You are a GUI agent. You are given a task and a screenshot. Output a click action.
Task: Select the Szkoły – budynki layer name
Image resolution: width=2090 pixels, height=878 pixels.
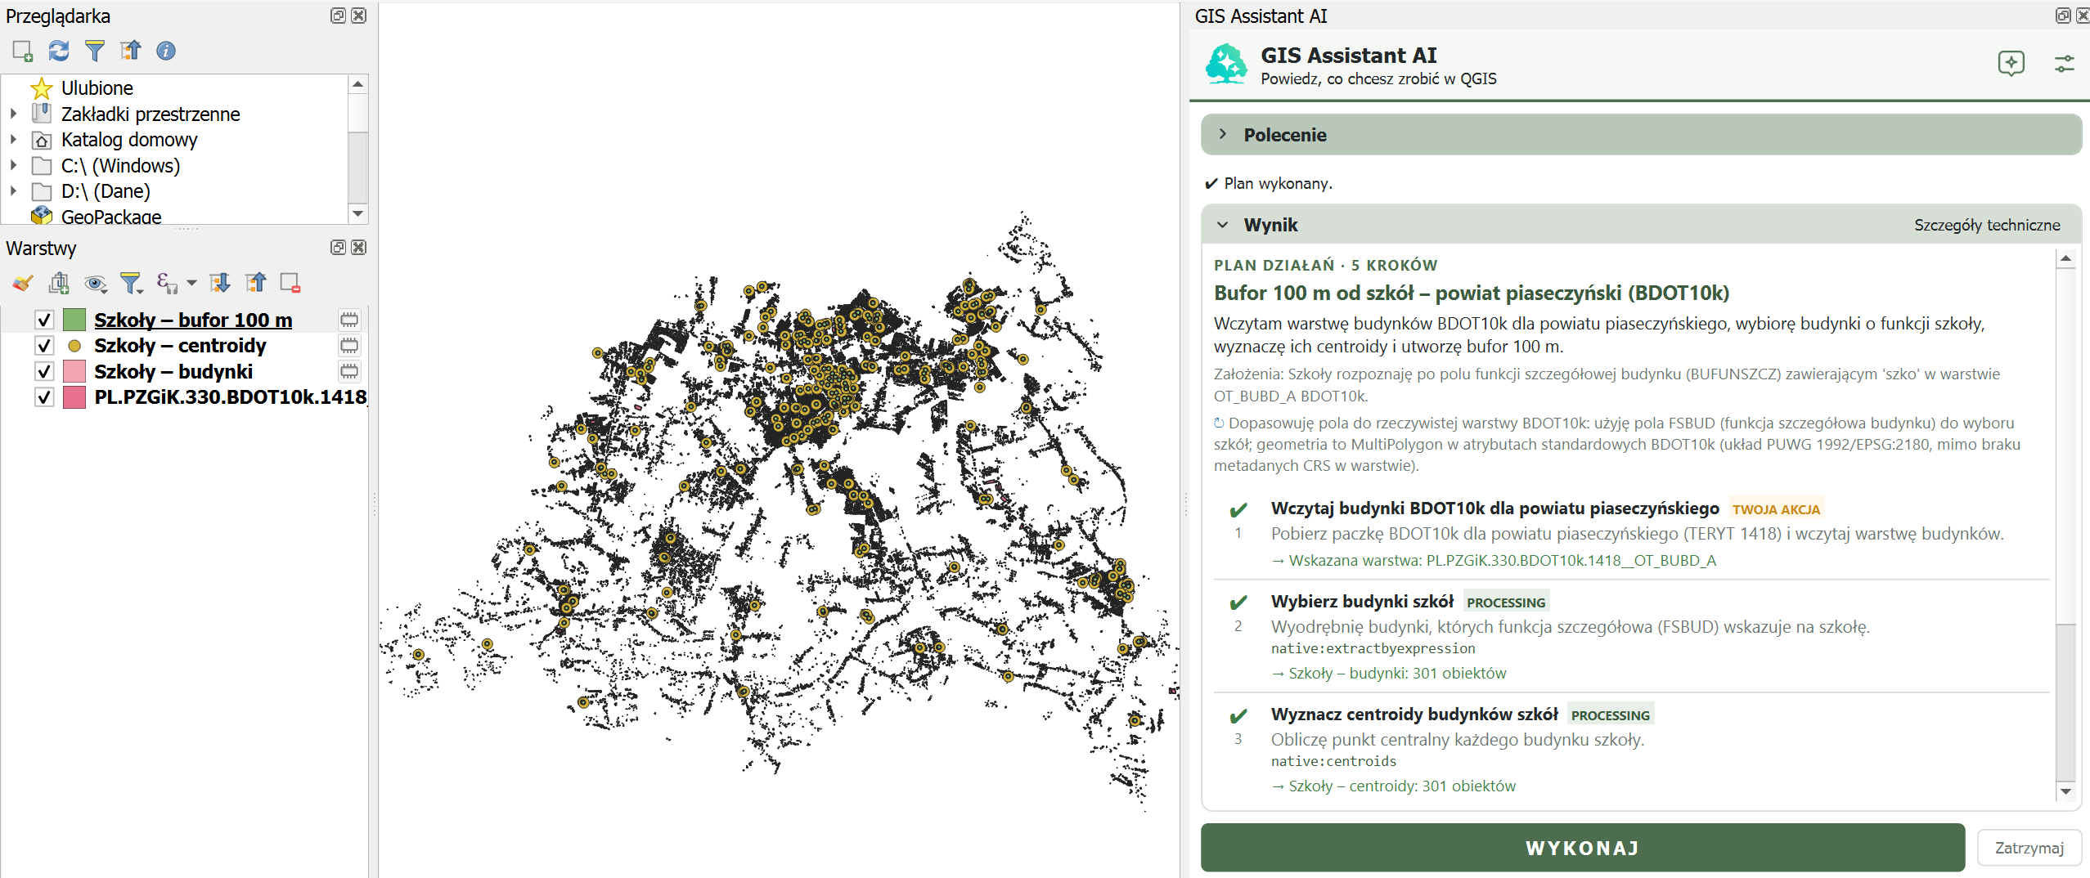point(173,372)
